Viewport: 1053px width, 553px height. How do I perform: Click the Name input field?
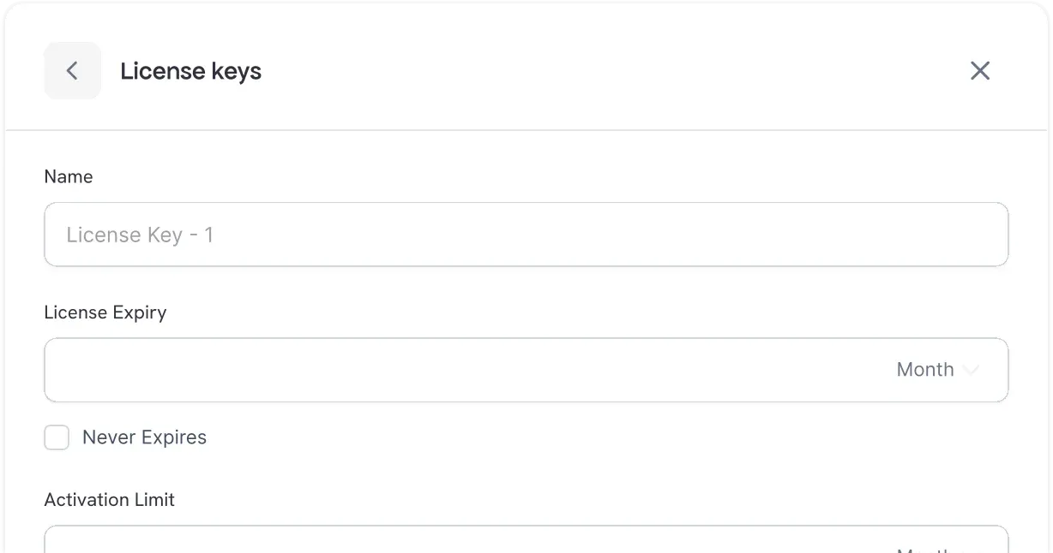tap(526, 235)
